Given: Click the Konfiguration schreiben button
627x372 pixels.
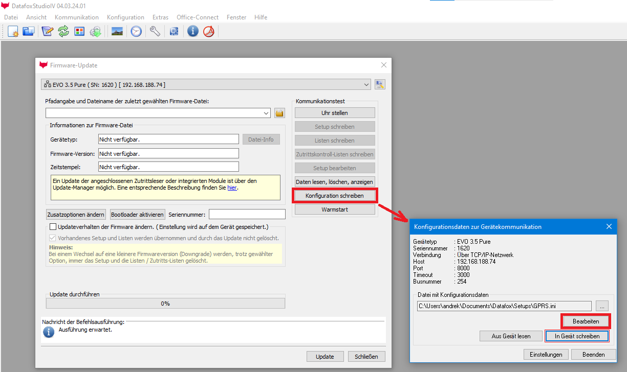Looking at the screenshot, I should click(x=334, y=196).
